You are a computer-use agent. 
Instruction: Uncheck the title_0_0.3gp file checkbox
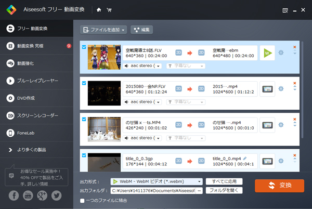[84, 155]
